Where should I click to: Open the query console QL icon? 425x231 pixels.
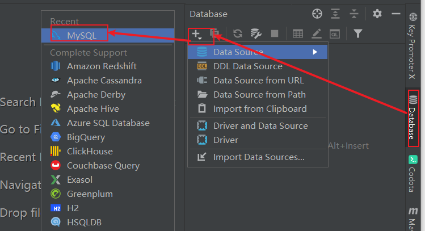point(335,34)
